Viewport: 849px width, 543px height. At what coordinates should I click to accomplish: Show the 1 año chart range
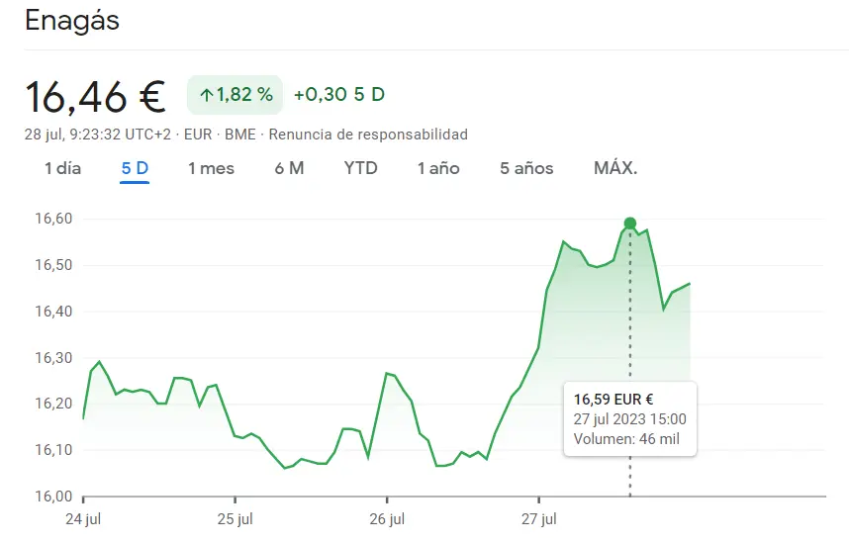tap(438, 168)
